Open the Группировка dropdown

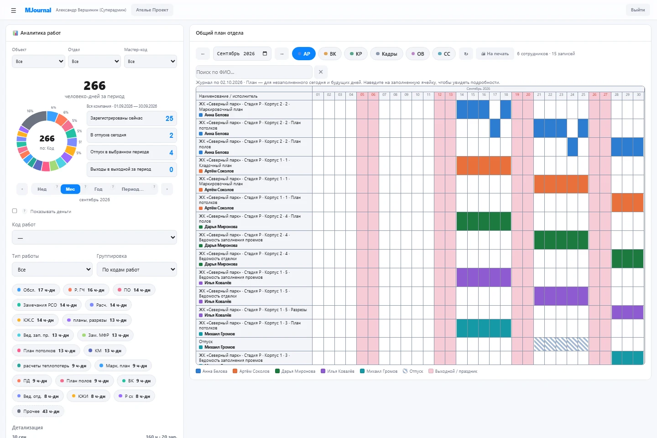[x=137, y=269]
